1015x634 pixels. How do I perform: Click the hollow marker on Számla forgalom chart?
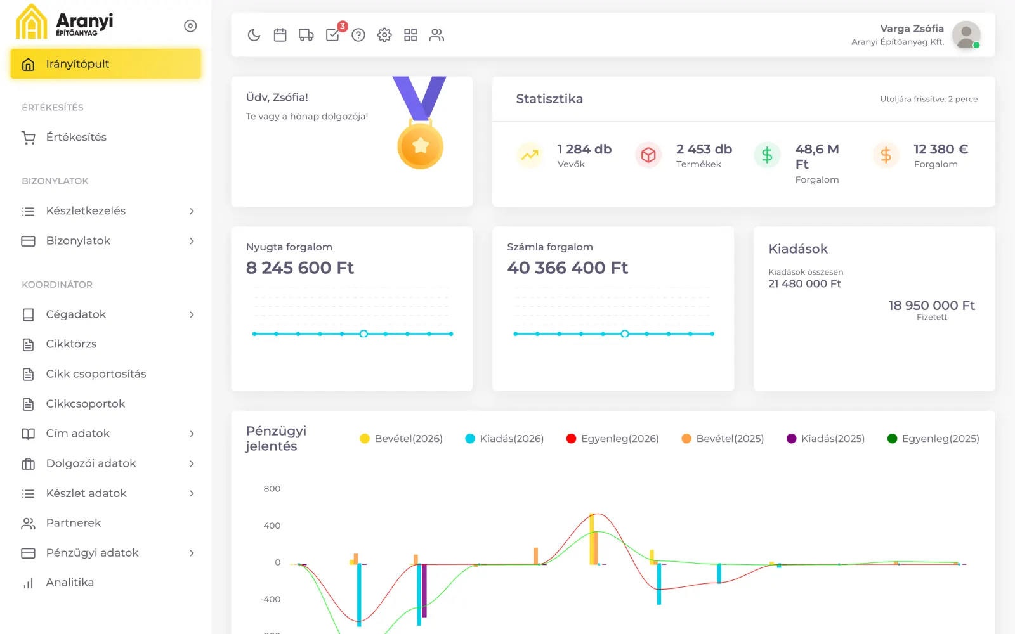625,333
